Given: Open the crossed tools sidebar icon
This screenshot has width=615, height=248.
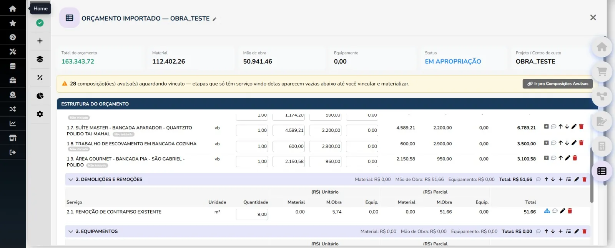Looking at the screenshot, I should 13,52.
